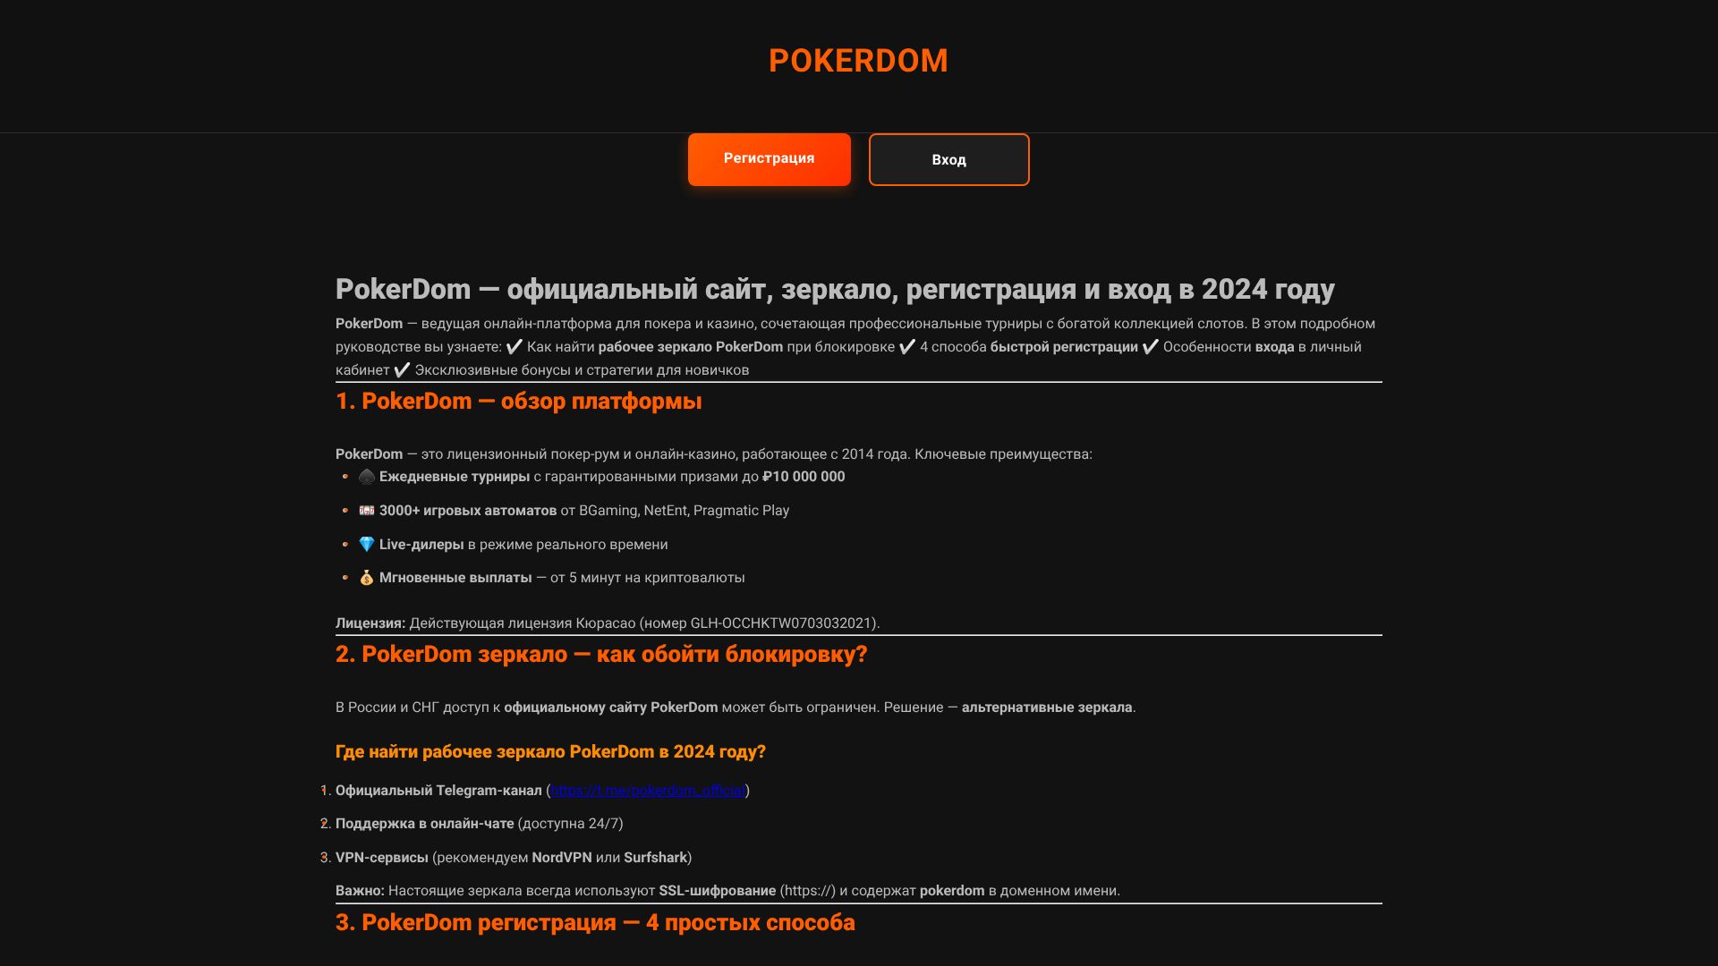Select heading '1. PokerDom — обзор платформы'
The image size is (1718, 966).
(x=519, y=402)
